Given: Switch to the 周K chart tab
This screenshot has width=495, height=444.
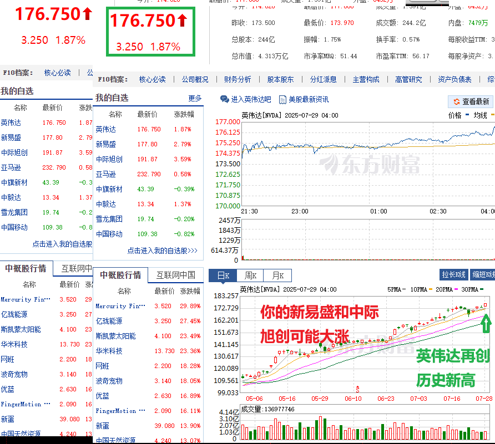Looking at the screenshot, I should tap(250, 275).
